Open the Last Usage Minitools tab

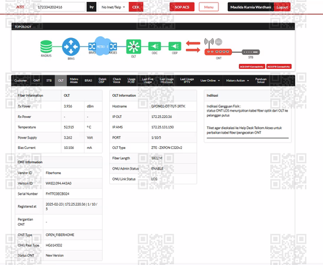[167, 81]
